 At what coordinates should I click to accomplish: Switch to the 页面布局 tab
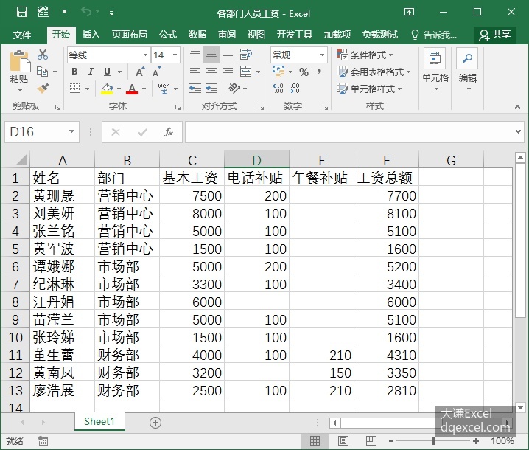click(x=129, y=35)
